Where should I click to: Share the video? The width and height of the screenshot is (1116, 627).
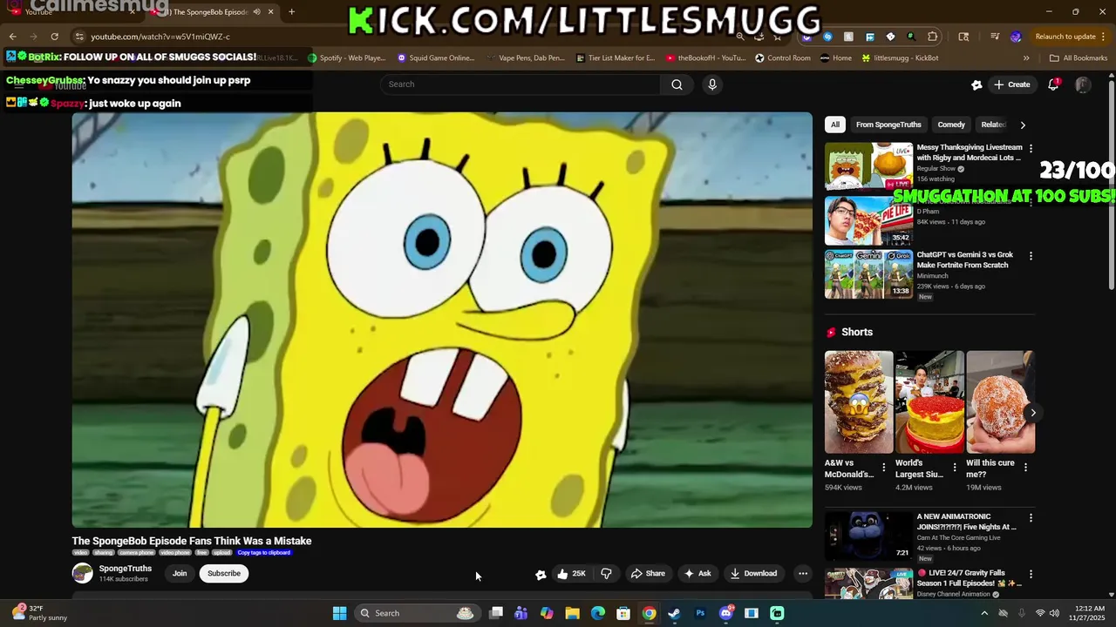[x=648, y=573]
